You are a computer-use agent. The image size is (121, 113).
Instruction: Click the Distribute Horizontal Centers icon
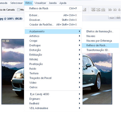[115, 9]
